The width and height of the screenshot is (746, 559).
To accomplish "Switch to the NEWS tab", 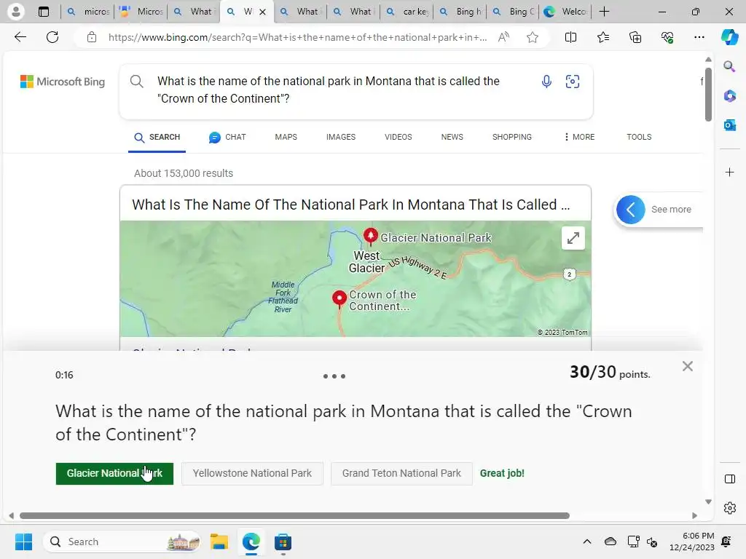I will (x=452, y=137).
